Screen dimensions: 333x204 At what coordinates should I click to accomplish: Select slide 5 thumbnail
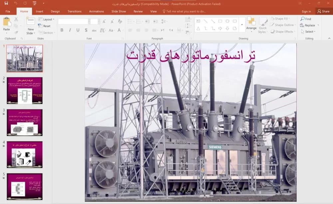click(x=25, y=187)
